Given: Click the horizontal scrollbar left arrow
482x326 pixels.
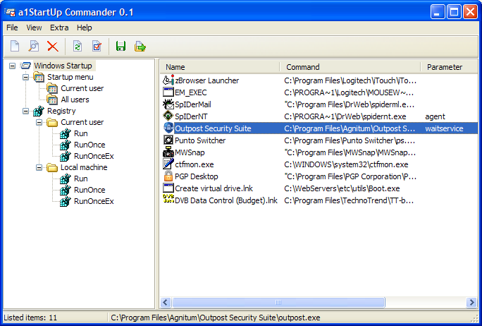Looking at the screenshot, I should (x=166, y=302).
